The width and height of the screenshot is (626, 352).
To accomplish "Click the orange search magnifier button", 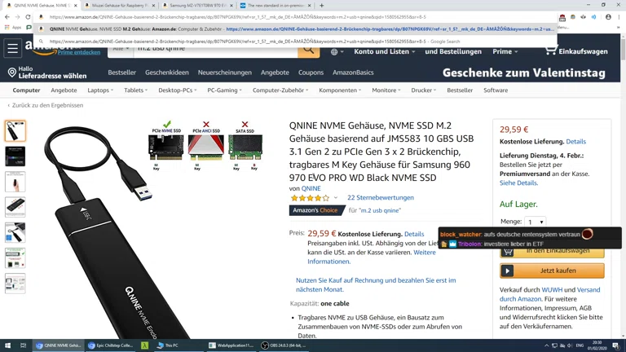I will (x=308, y=51).
